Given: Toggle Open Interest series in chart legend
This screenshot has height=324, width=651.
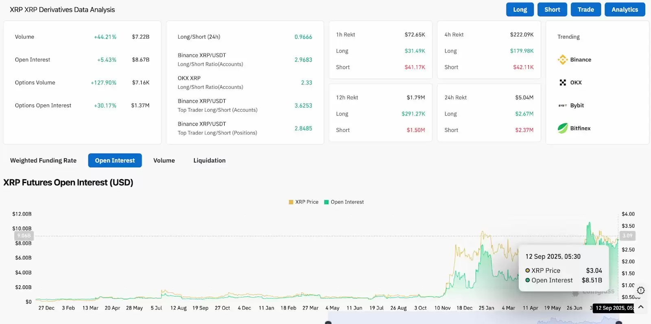Looking at the screenshot, I should (x=344, y=202).
